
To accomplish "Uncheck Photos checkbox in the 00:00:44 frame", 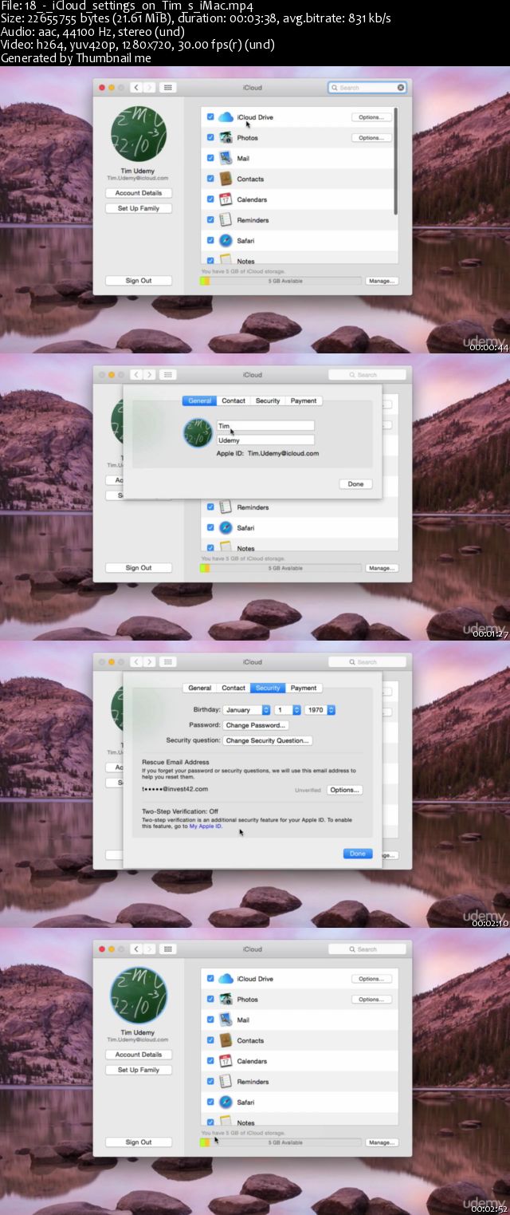I will click(210, 138).
